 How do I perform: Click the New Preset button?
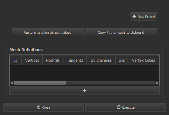[143, 16]
